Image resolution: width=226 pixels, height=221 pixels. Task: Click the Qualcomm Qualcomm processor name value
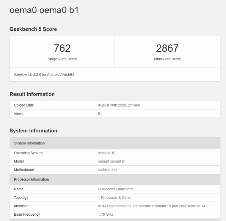point(115,189)
